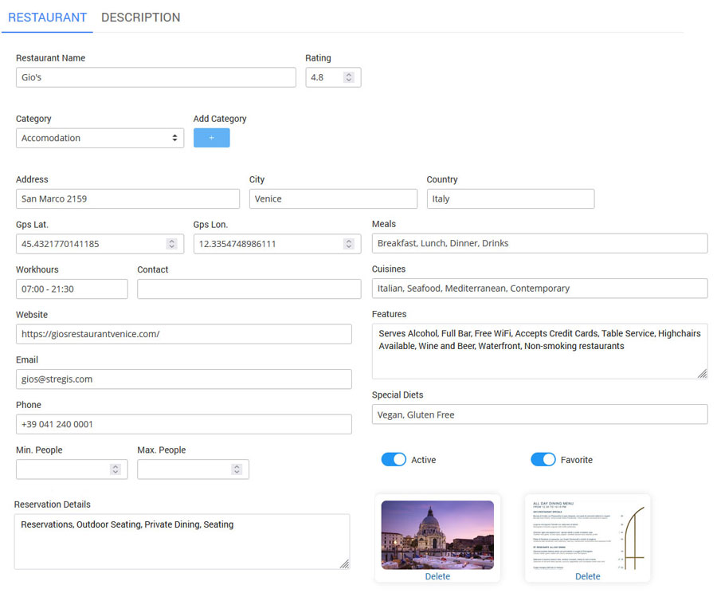The image size is (717, 593).
Task: Delete the dining menu image
Action: coord(587,576)
